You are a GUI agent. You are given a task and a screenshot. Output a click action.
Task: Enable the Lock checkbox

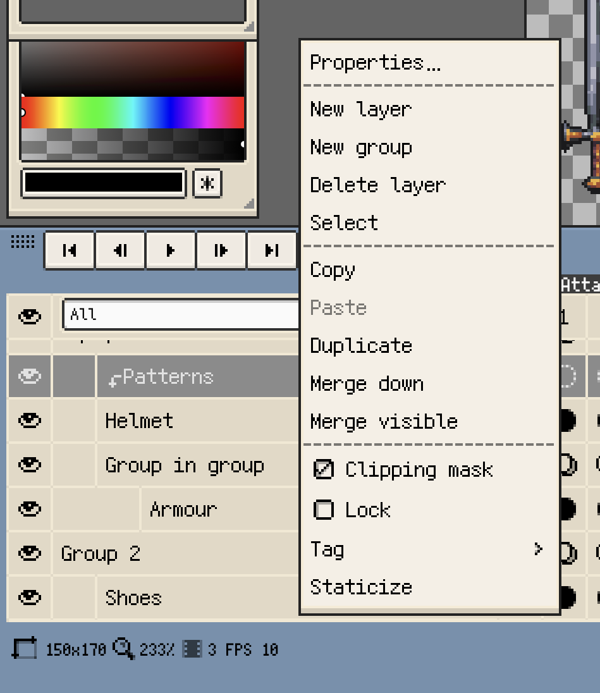[x=324, y=510]
